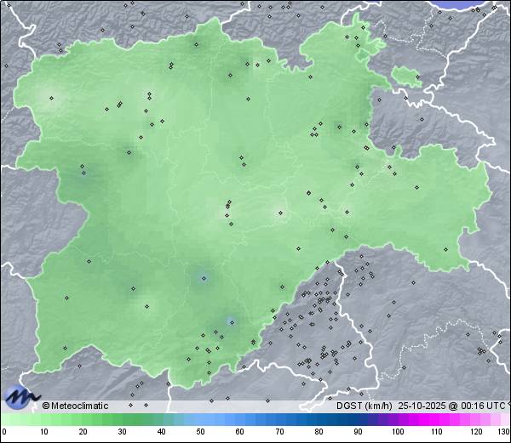Select the dark blue swatch above 80

319,419
